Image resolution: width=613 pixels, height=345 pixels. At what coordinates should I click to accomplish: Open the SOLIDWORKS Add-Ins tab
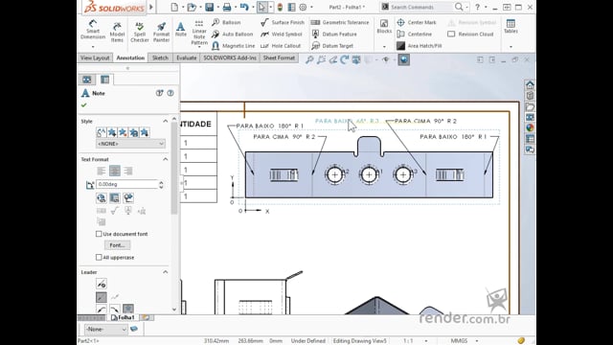pyautogui.click(x=230, y=57)
